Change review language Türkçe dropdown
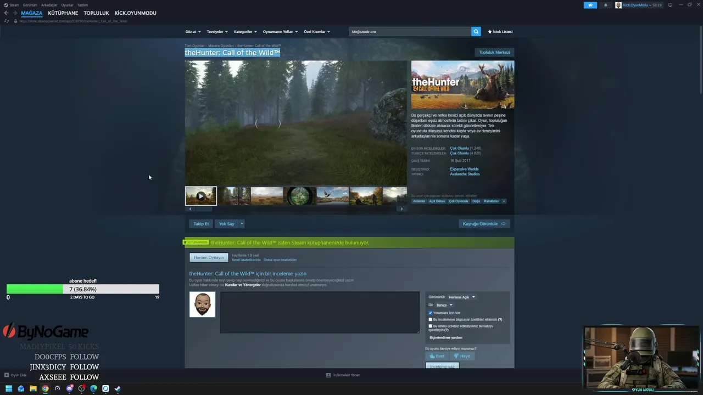This screenshot has width=703, height=395. [x=444, y=305]
